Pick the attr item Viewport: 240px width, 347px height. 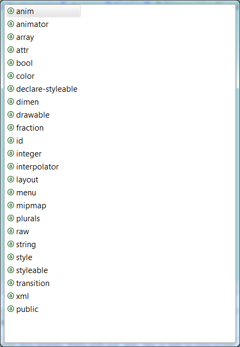click(22, 50)
